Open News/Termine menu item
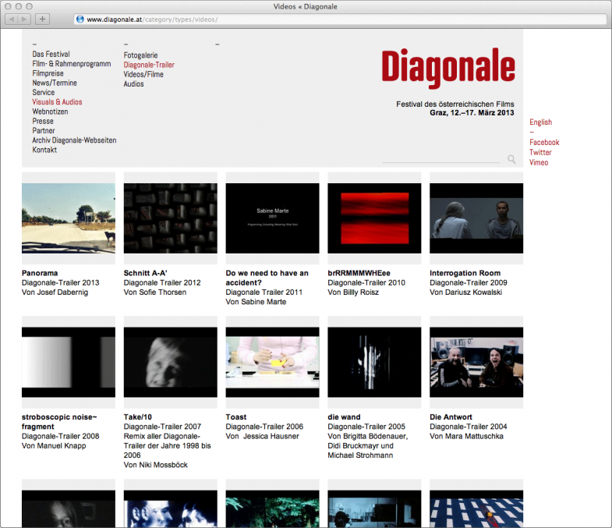The image size is (612, 528). click(x=55, y=83)
